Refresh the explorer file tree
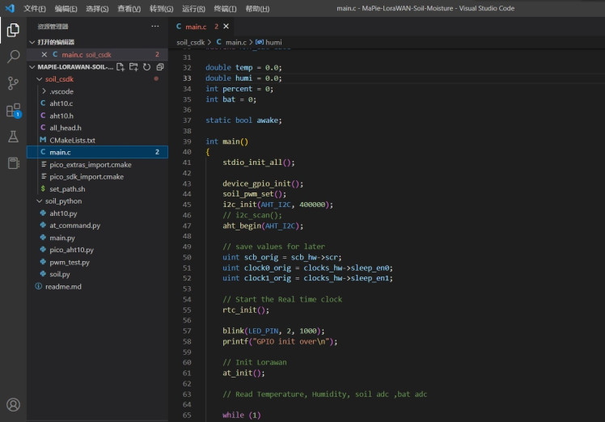Screen dimensions: 605x422 coord(146,67)
